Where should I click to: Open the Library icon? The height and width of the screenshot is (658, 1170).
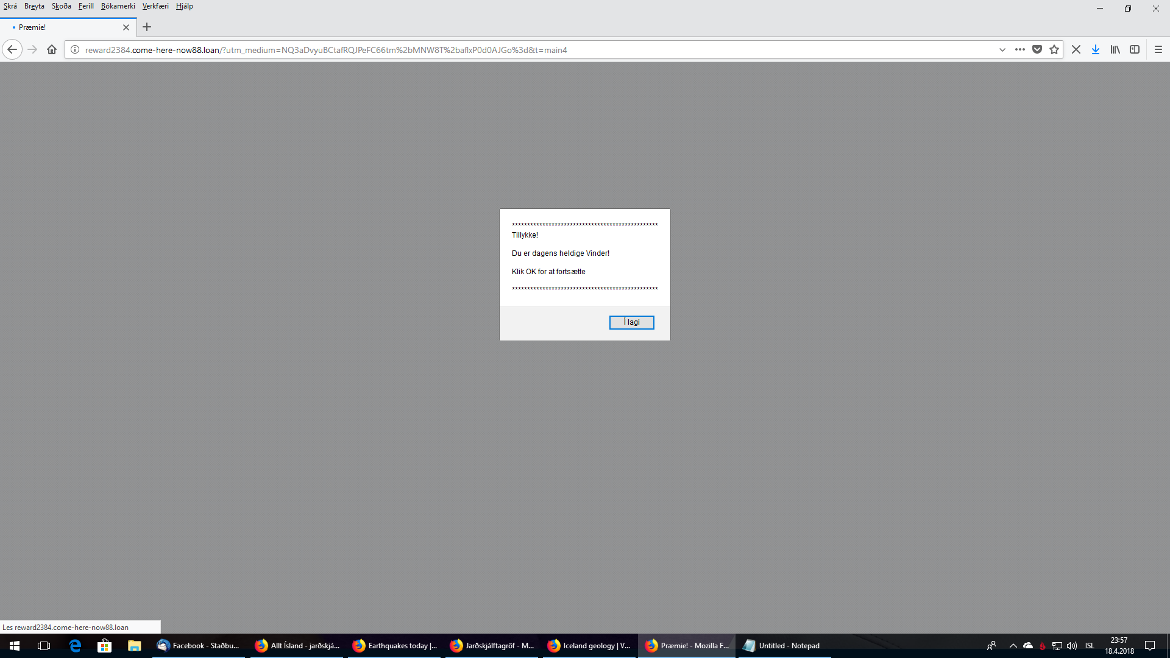point(1115,50)
